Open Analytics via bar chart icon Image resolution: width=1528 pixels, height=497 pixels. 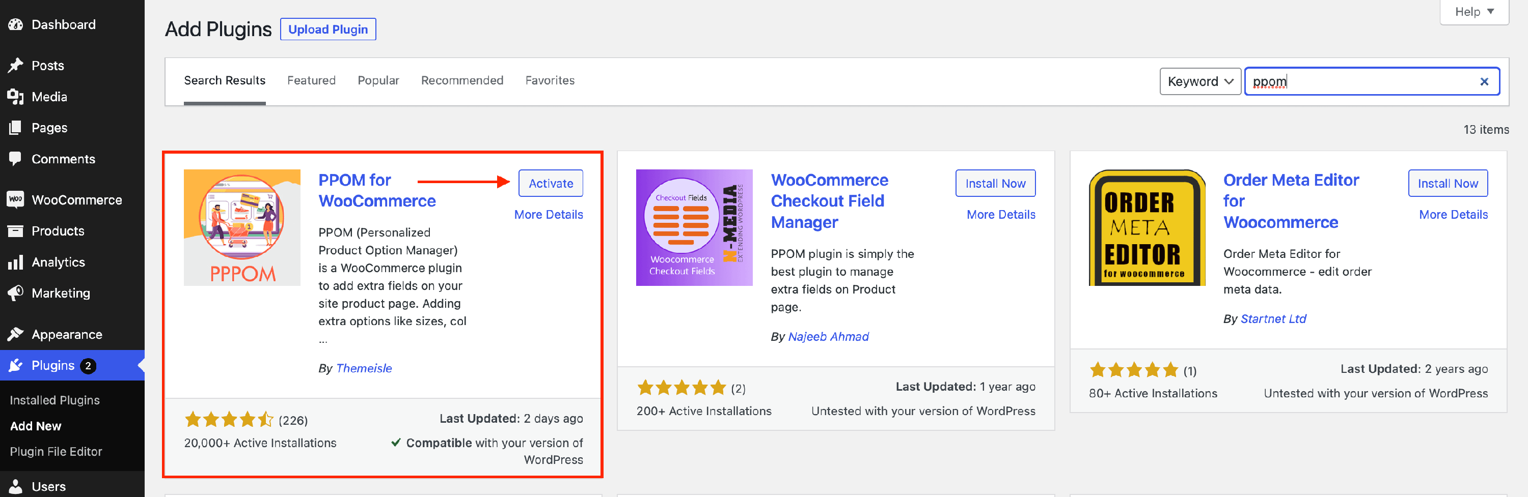click(15, 262)
